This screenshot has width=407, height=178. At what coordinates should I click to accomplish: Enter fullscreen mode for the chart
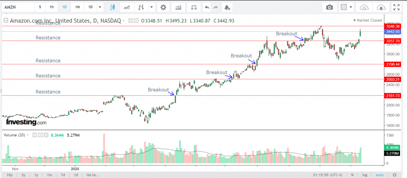395,7
